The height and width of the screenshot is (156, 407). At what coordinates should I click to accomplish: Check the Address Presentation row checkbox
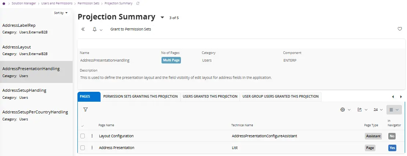pyautogui.click(x=83, y=148)
